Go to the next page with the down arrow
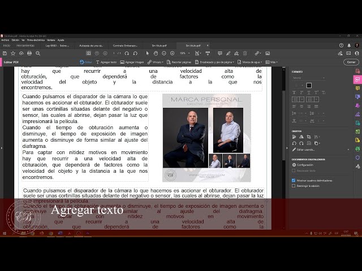 pyautogui.click(x=105, y=54)
